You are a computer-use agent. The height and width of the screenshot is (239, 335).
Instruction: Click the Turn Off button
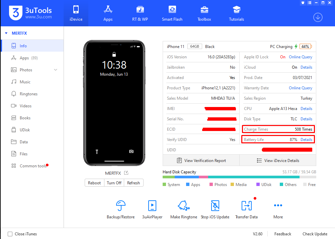tap(114, 183)
